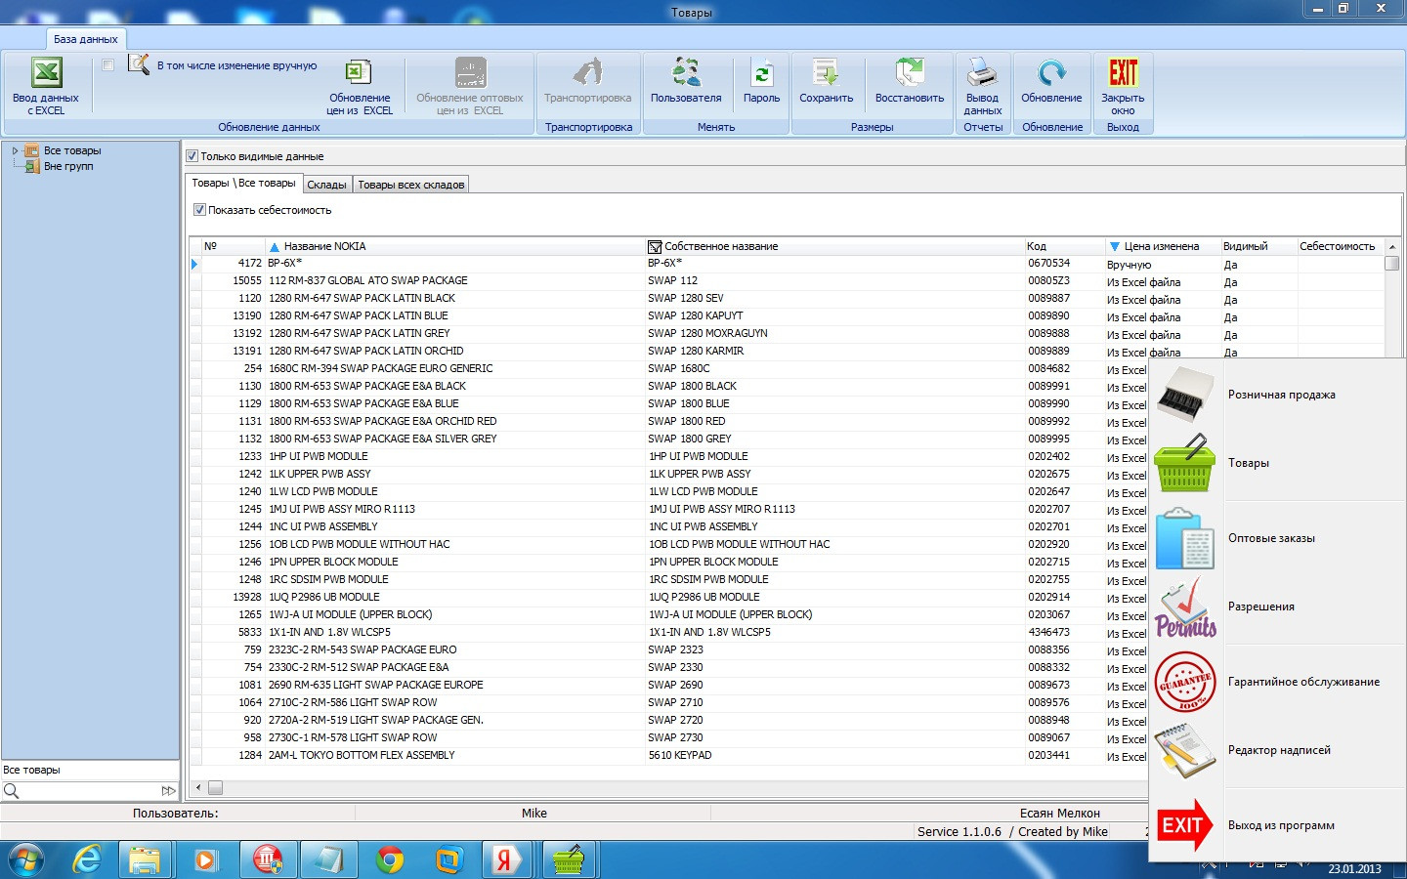The width and height of the screenshot is (1407, 879).
Task: Click the Exit program red button
Action: click(x=1183, y=825)
